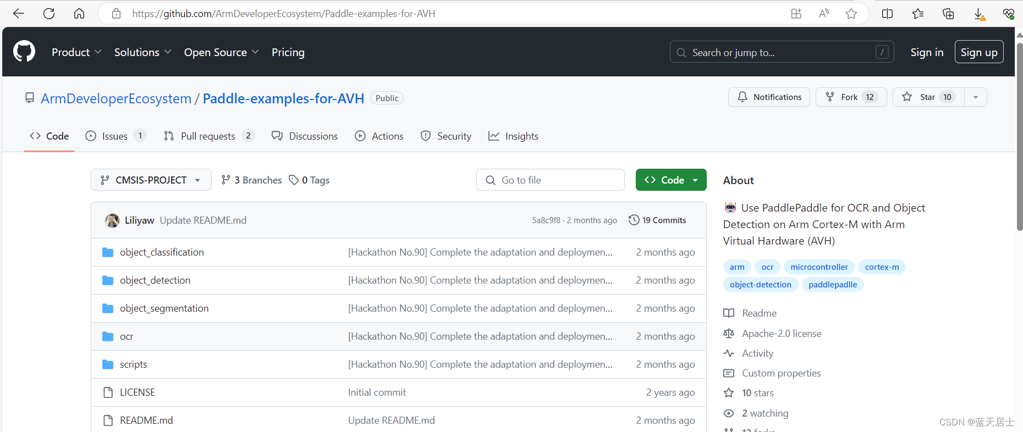Screen dimensions: 1023x432
Task: Open browser home page icon
Action: [x=79, y=14]
